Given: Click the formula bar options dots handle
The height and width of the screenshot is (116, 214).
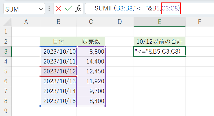Looking at the screenshot, I should pyautogui.click(x=49, y=9).
